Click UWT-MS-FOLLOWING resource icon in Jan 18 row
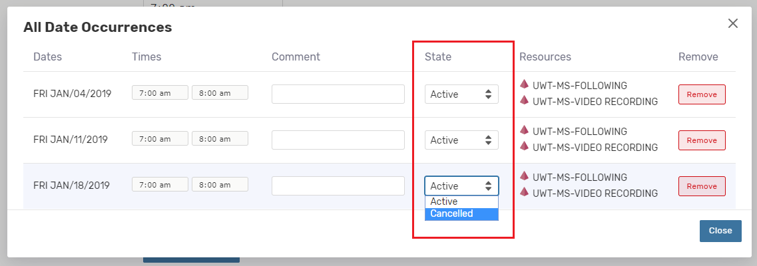Viewport: 757px width, 266px height. [524, 176]
